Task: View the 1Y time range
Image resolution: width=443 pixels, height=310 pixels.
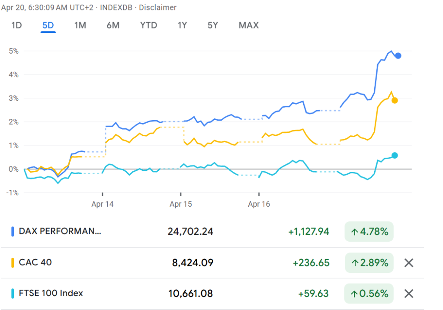Action: pos(182,26)
